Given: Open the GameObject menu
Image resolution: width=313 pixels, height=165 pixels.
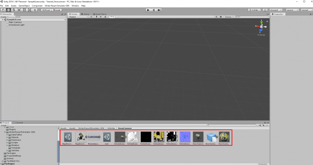Looking at the screenshot, I should (24, 6).
